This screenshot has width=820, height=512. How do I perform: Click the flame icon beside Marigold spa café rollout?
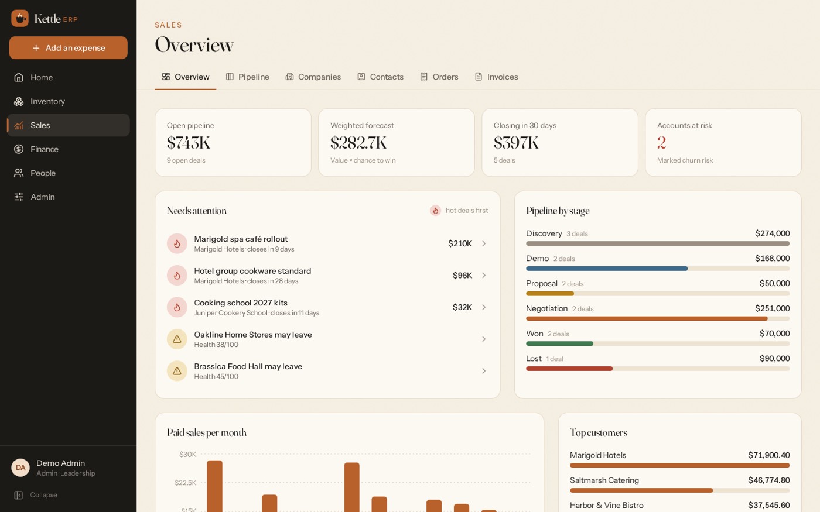coord(177,243)
